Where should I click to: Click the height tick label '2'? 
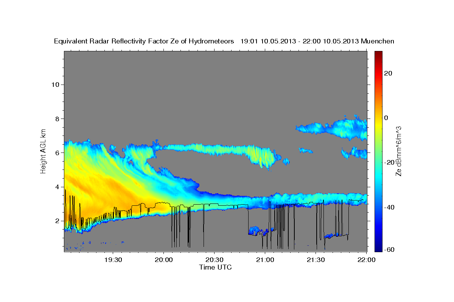point(57,221)
